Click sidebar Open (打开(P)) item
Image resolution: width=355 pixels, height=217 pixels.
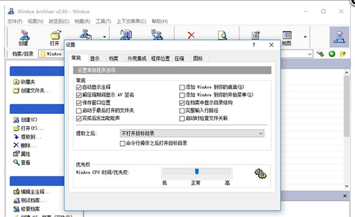coord(28,128)
